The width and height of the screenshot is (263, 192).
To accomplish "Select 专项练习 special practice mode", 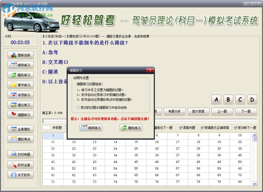I will (20, 95).
